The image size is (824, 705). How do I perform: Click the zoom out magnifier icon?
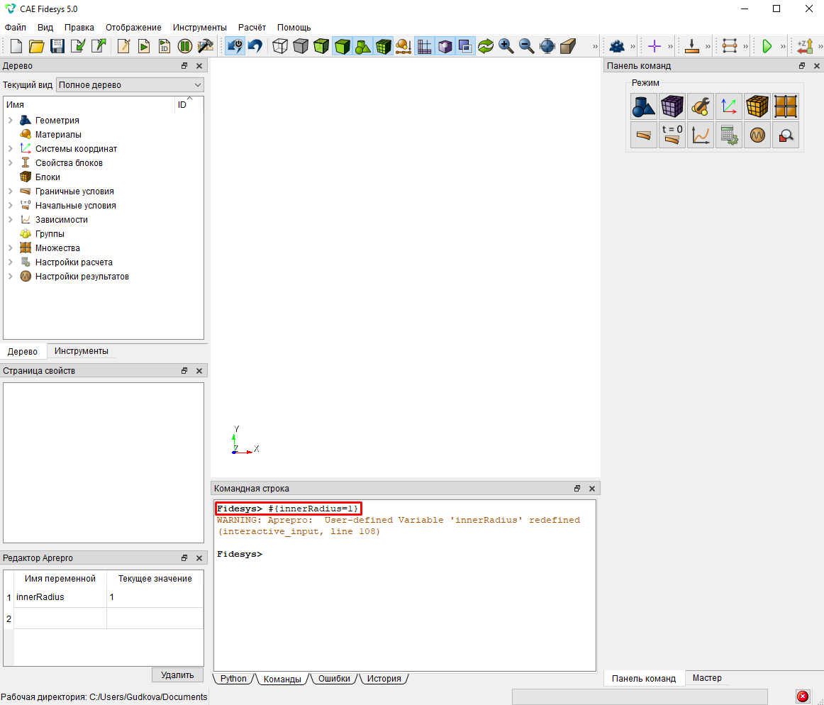(x=527, y=46)
